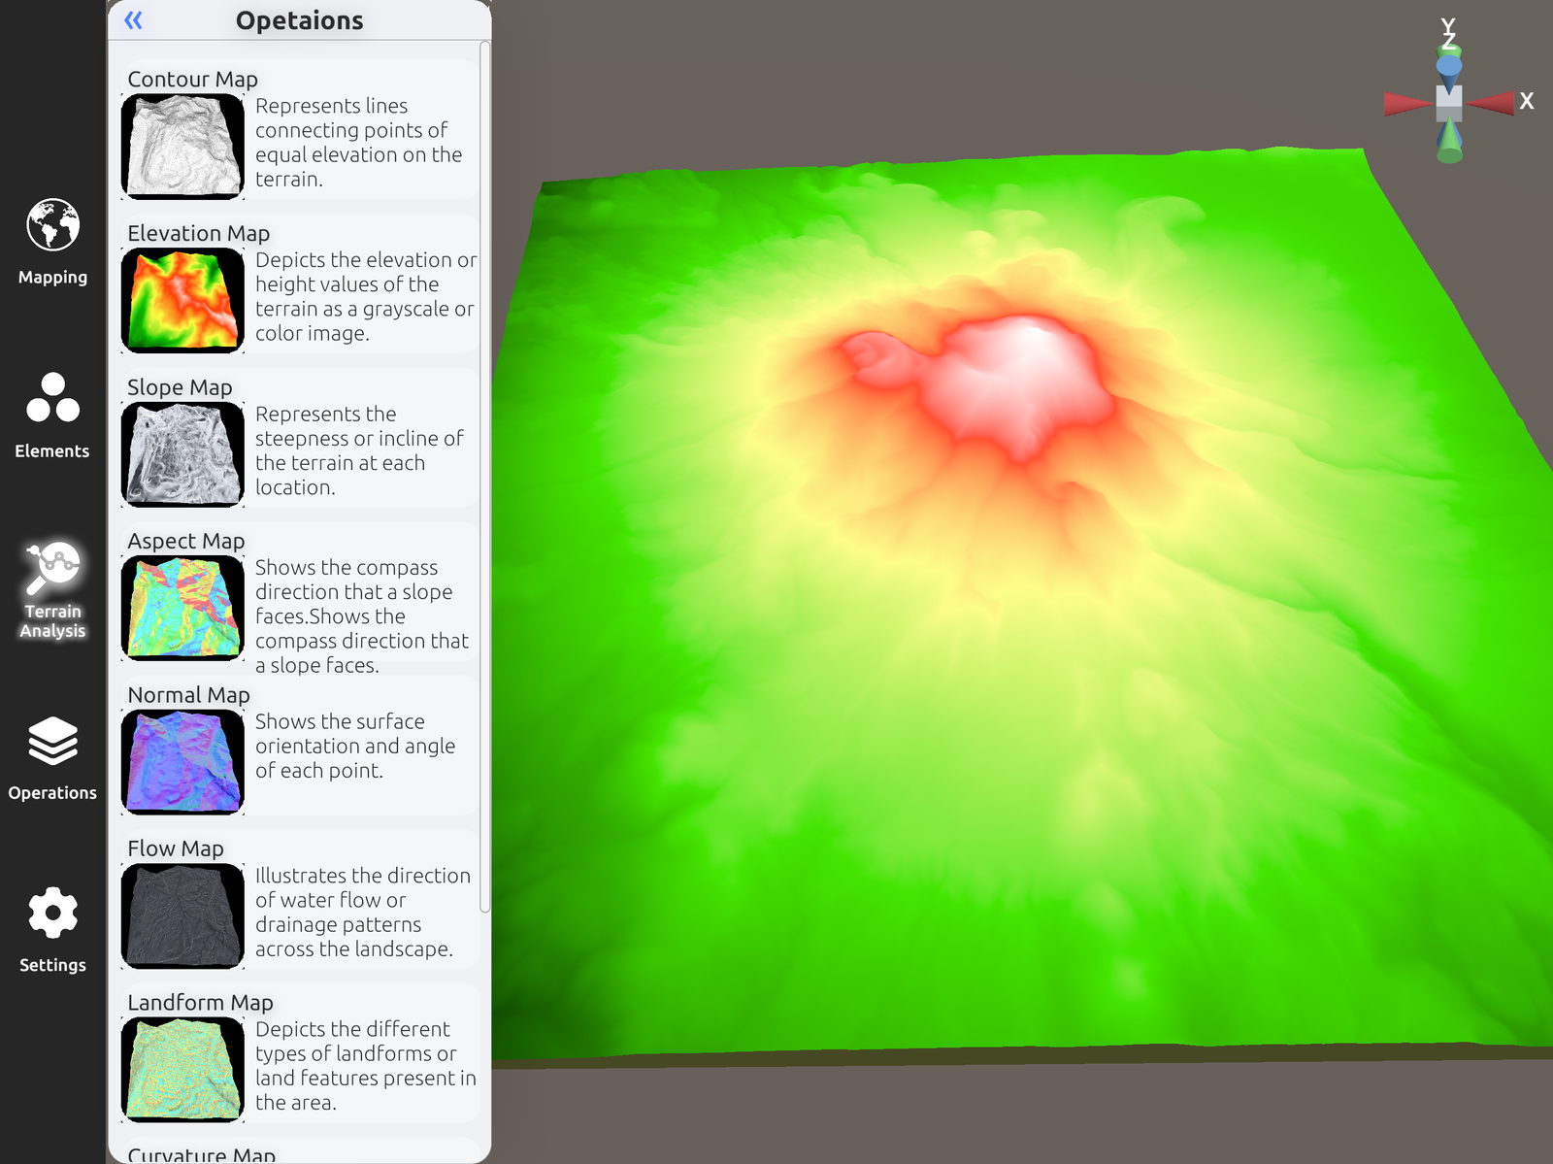The image size is (1553, 1164).
Task: Click 'Depicts the different types of landforms' description
Action: point(366,1065)
